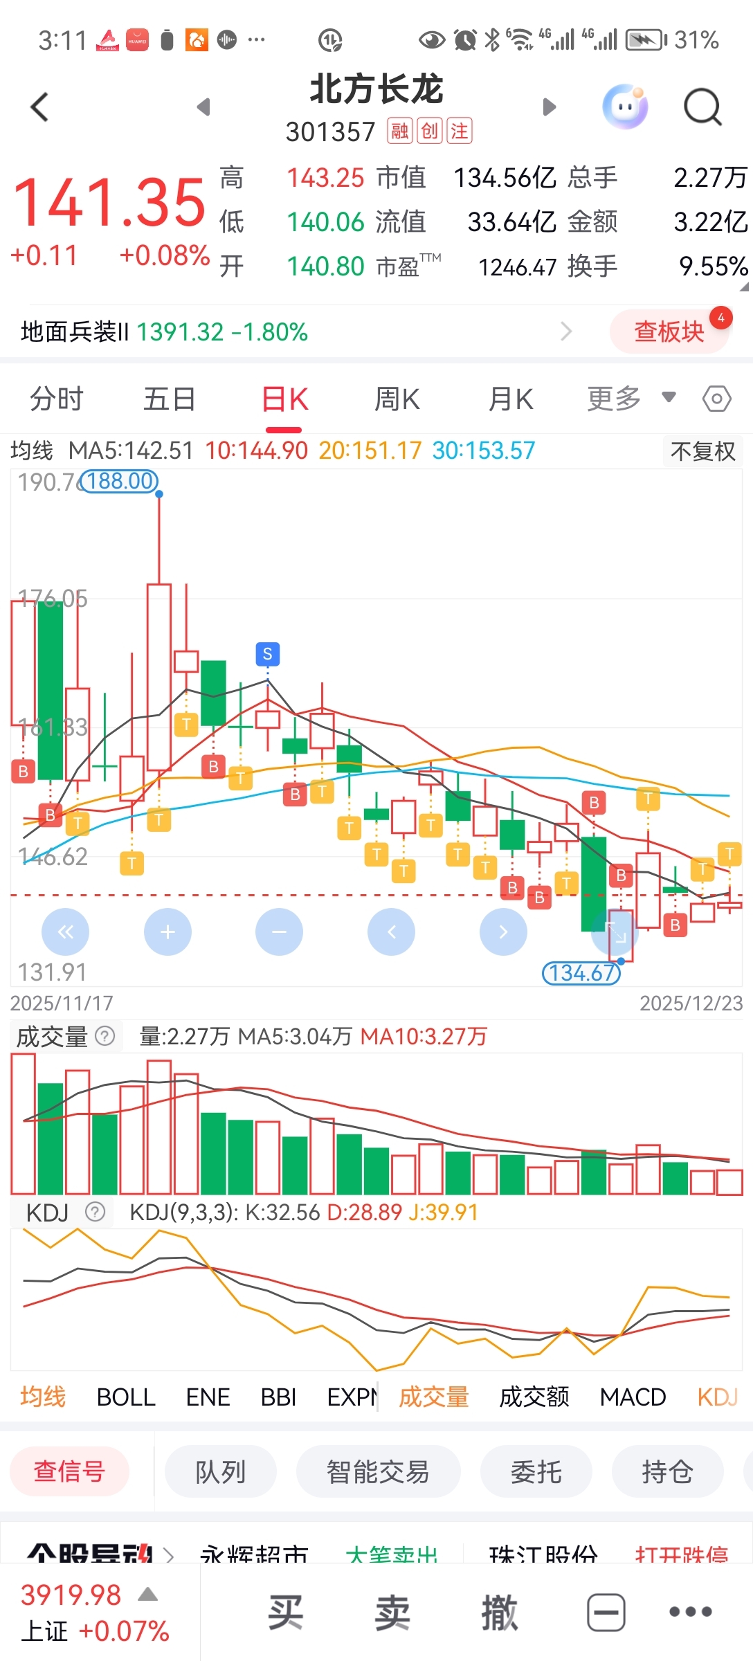The height and width of the screenshot is (1661, 753).
Task: Switch to 月K tab
Action: 511,399
